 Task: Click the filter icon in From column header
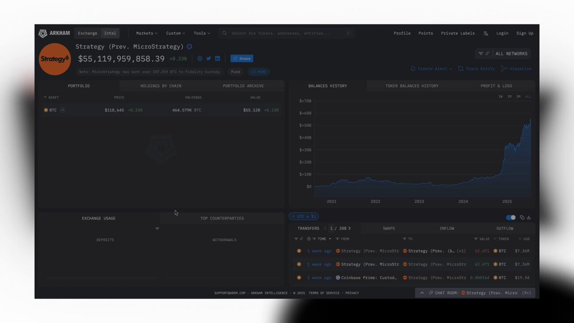coord(338,239)
